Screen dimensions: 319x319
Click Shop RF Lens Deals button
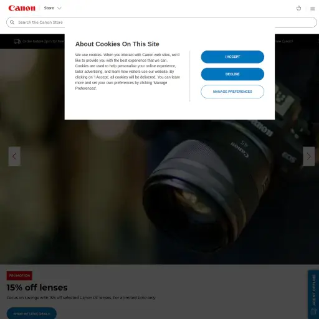(x=32, y=313)
